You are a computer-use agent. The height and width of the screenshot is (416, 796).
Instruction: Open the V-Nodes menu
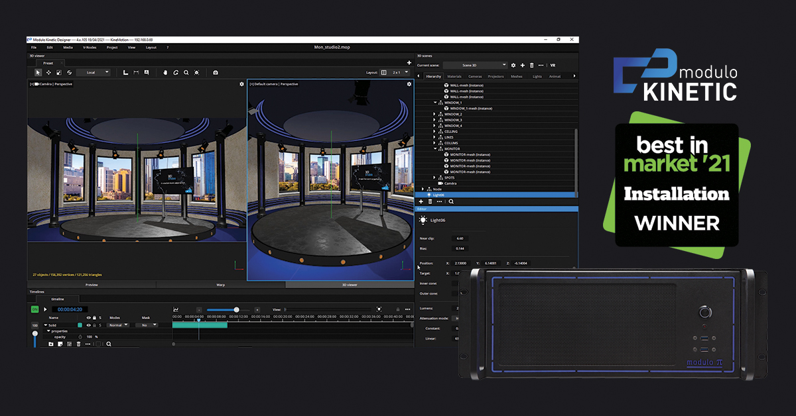pos(89,48)
